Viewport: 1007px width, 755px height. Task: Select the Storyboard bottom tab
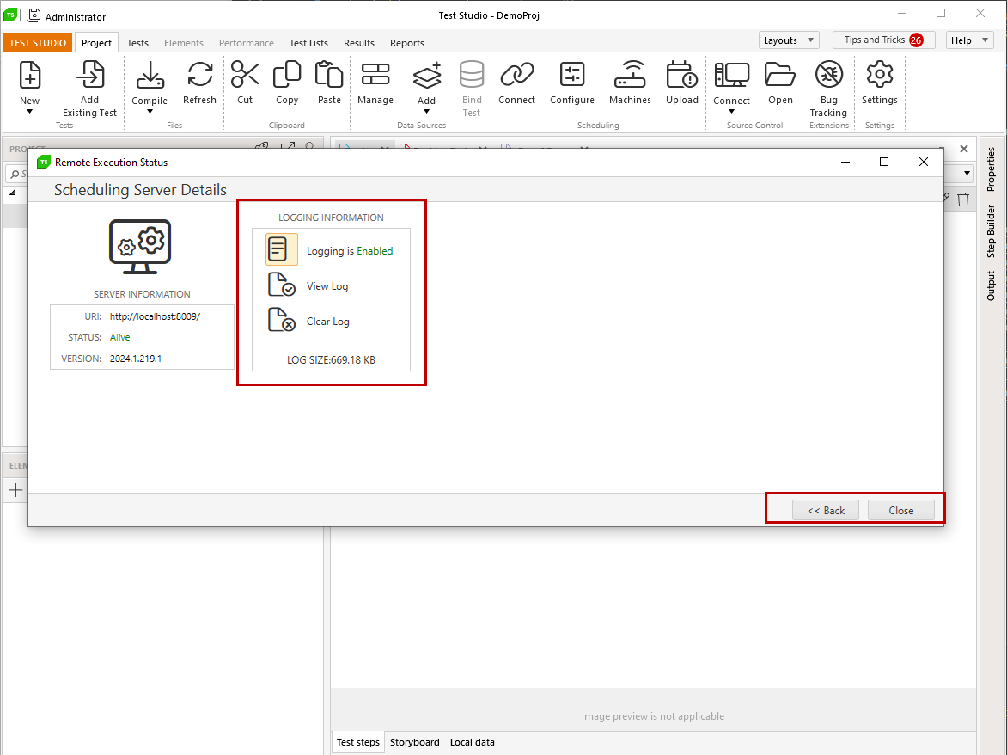(415, 742)
